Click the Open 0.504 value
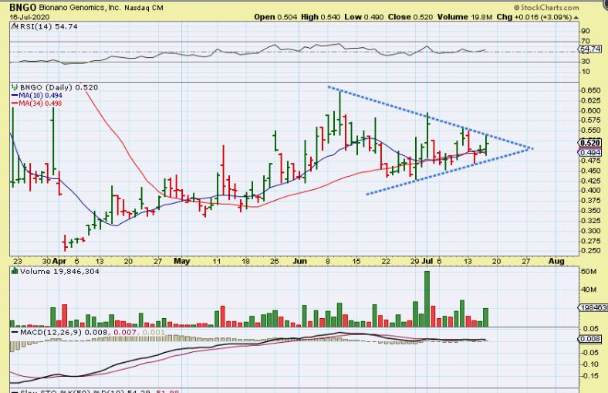Screen dimensions: 608x393 pos(275,17)
